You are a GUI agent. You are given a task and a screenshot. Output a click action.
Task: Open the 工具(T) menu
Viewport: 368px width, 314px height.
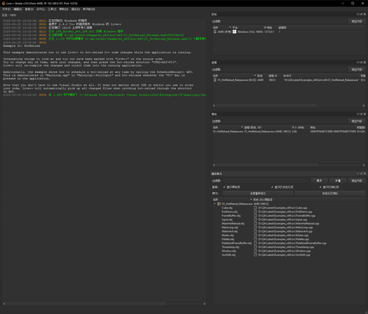(x=52, y=9)
